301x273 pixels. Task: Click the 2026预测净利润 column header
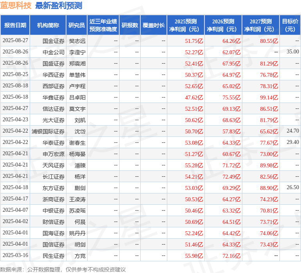[223, 25]
